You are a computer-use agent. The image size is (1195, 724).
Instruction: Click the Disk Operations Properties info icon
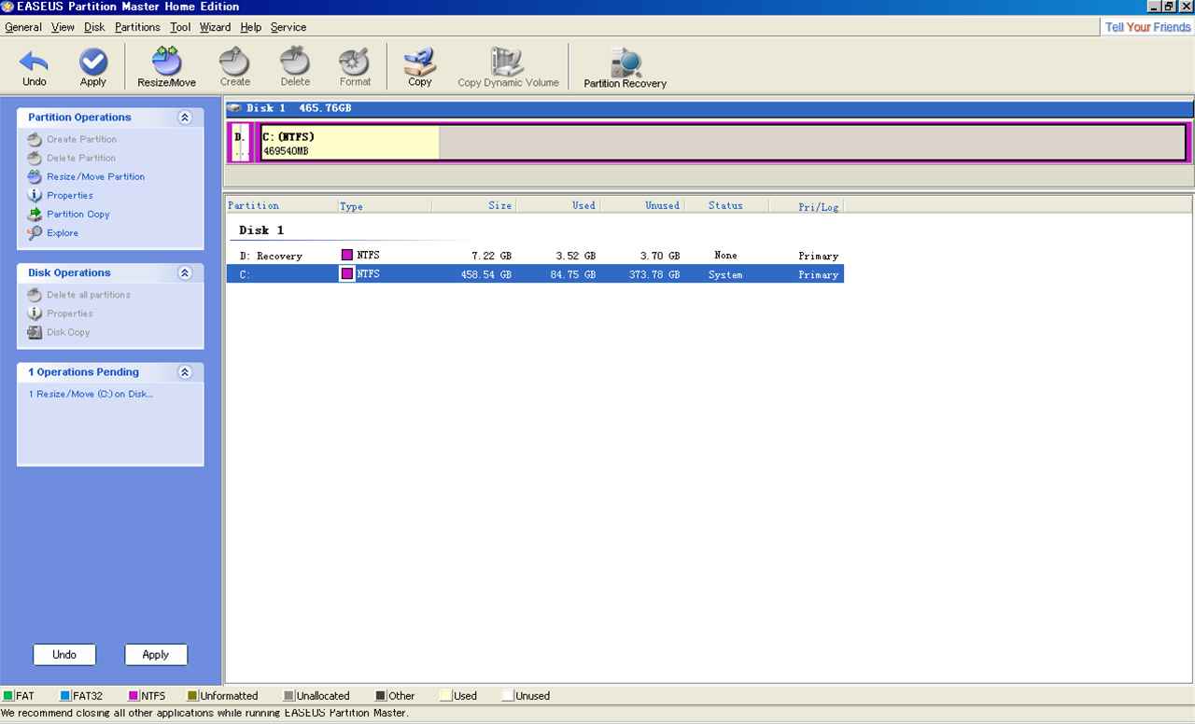[35, 313]
